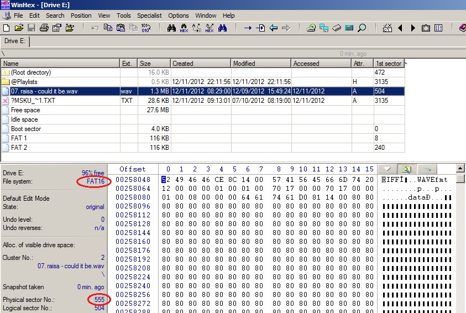The image size is (466, 313).
Task: Click the Open file folder icon
Action: (19, 28)
